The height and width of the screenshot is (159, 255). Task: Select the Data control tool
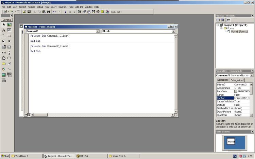point(9,75)
